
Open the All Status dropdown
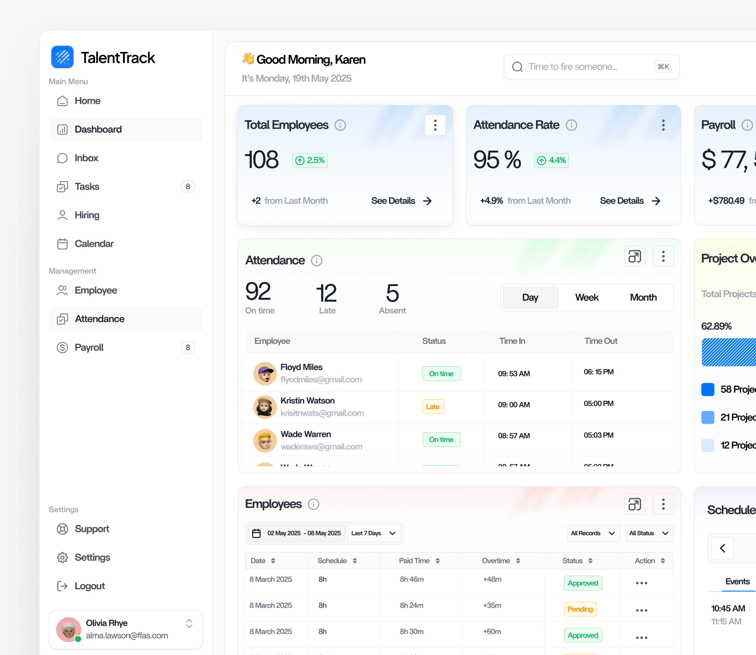pyautogui.click(x=649, y=533)
